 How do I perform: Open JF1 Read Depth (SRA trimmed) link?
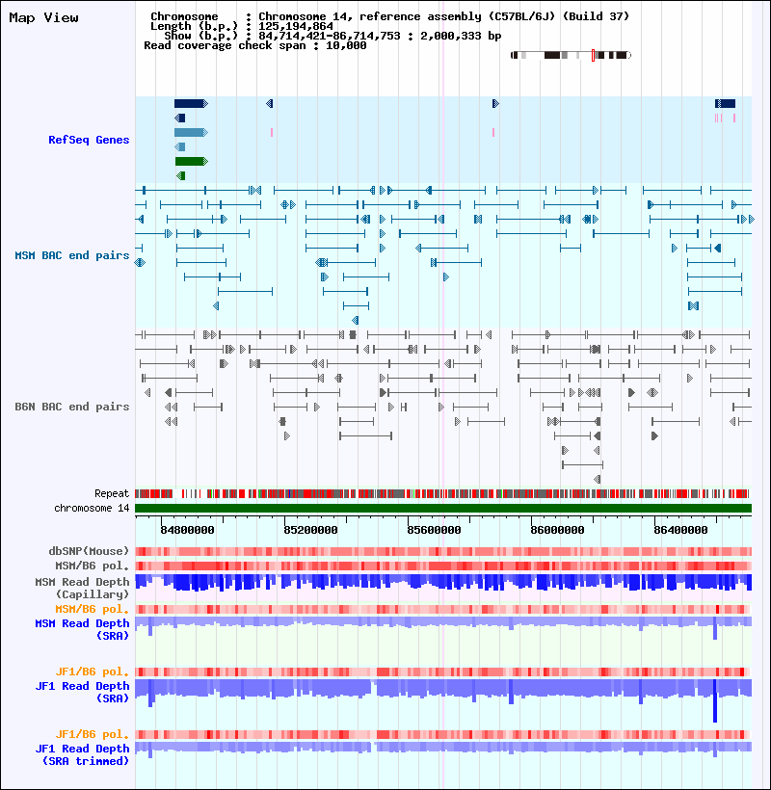point(82,754)
